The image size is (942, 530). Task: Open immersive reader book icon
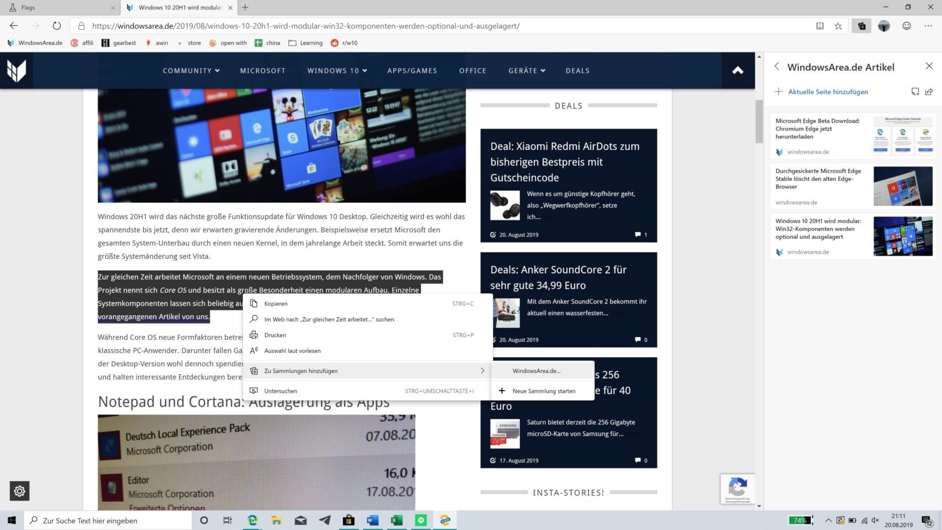click(820, 26)
